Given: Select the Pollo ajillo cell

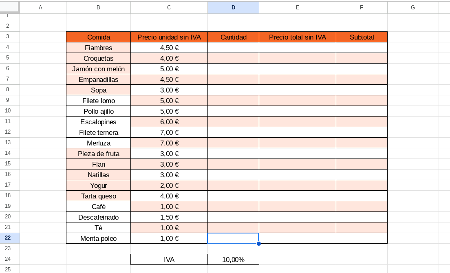Looking at the screenshot, I should [99, 111].
